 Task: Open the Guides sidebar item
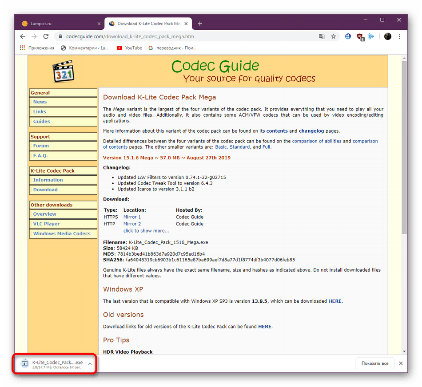[x=63, y=122]
